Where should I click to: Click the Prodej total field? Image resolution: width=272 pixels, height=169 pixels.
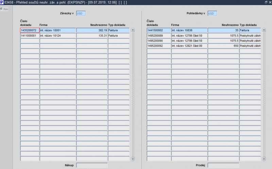tap(223, 165)
